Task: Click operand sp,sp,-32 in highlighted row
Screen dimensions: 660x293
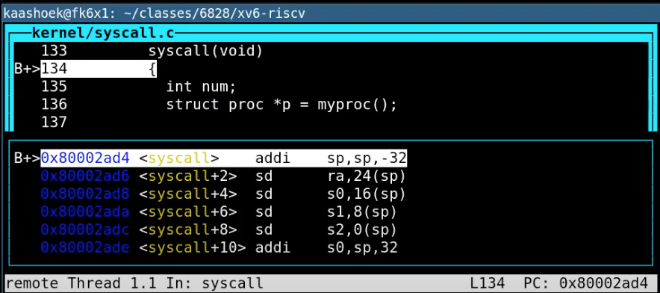Action: tap(367, 158)
